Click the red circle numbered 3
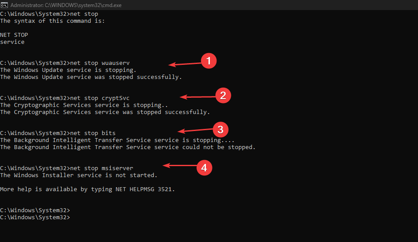This screenshot has width=418, height=242. pos(220,130)
